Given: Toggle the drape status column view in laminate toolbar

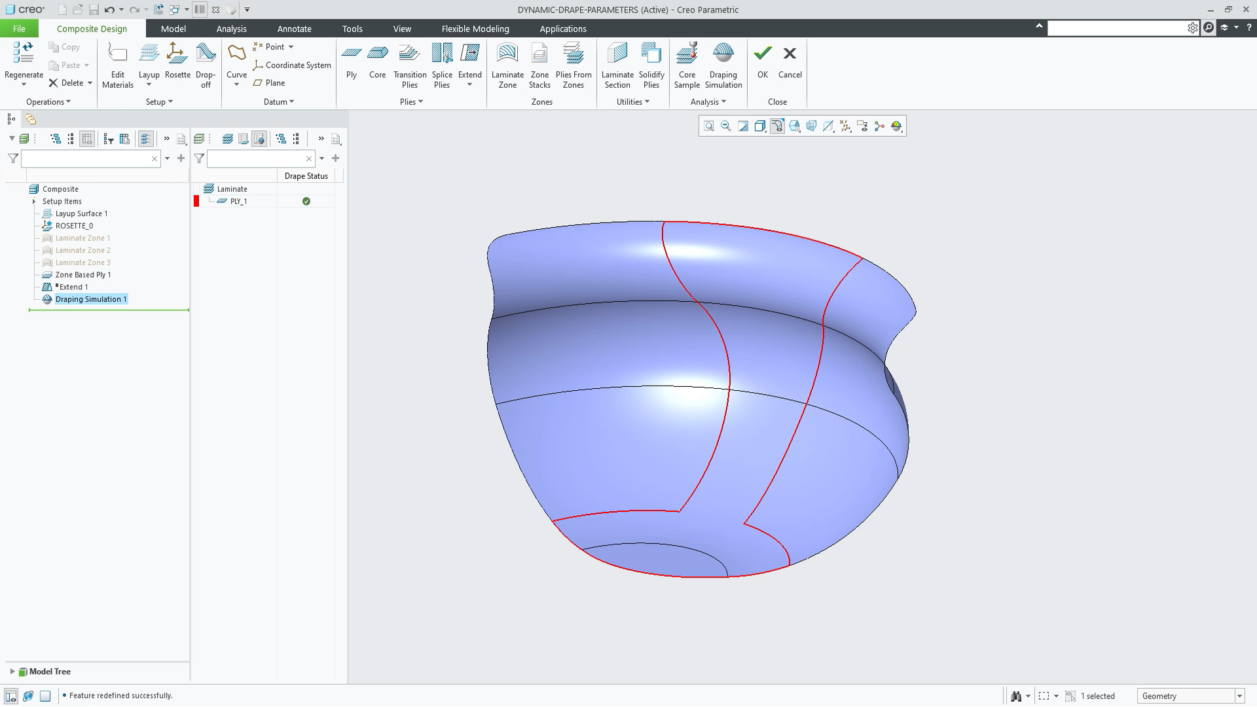Looking at the screenshot, I should click(259, 139).
